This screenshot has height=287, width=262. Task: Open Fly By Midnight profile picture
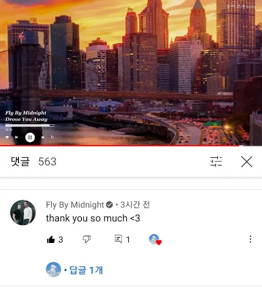[23, 213]
